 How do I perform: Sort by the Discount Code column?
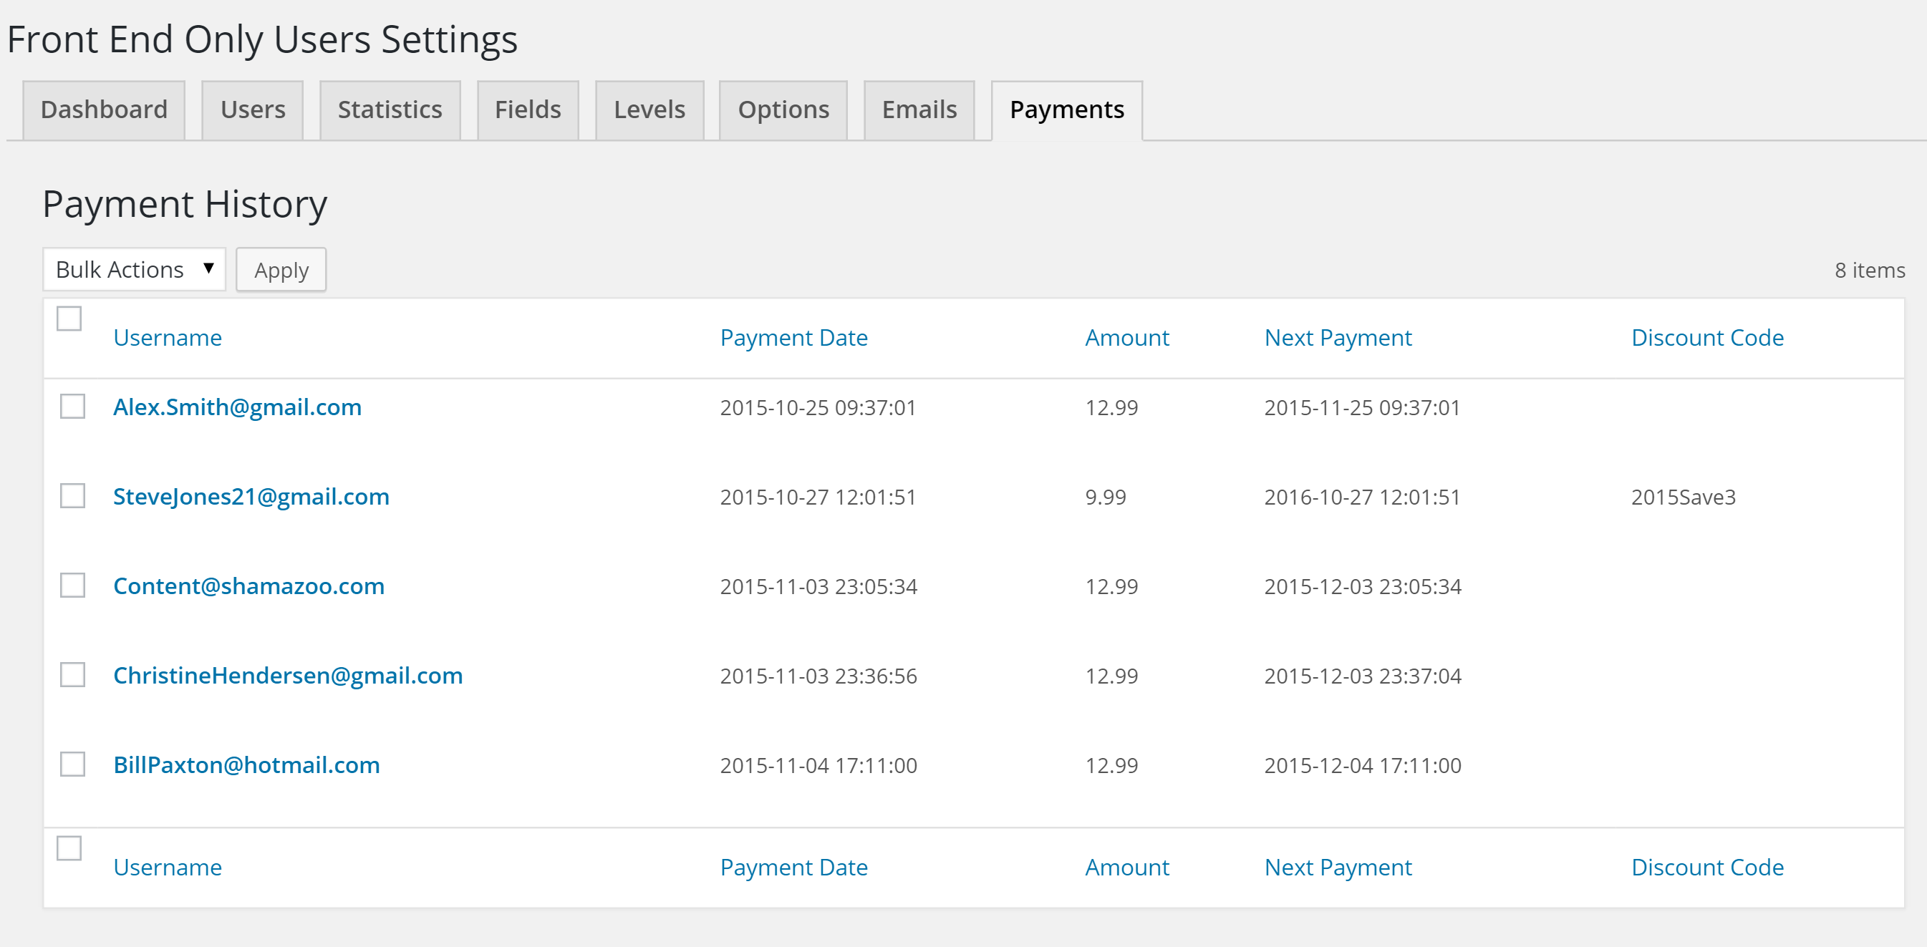point(1708,337)
